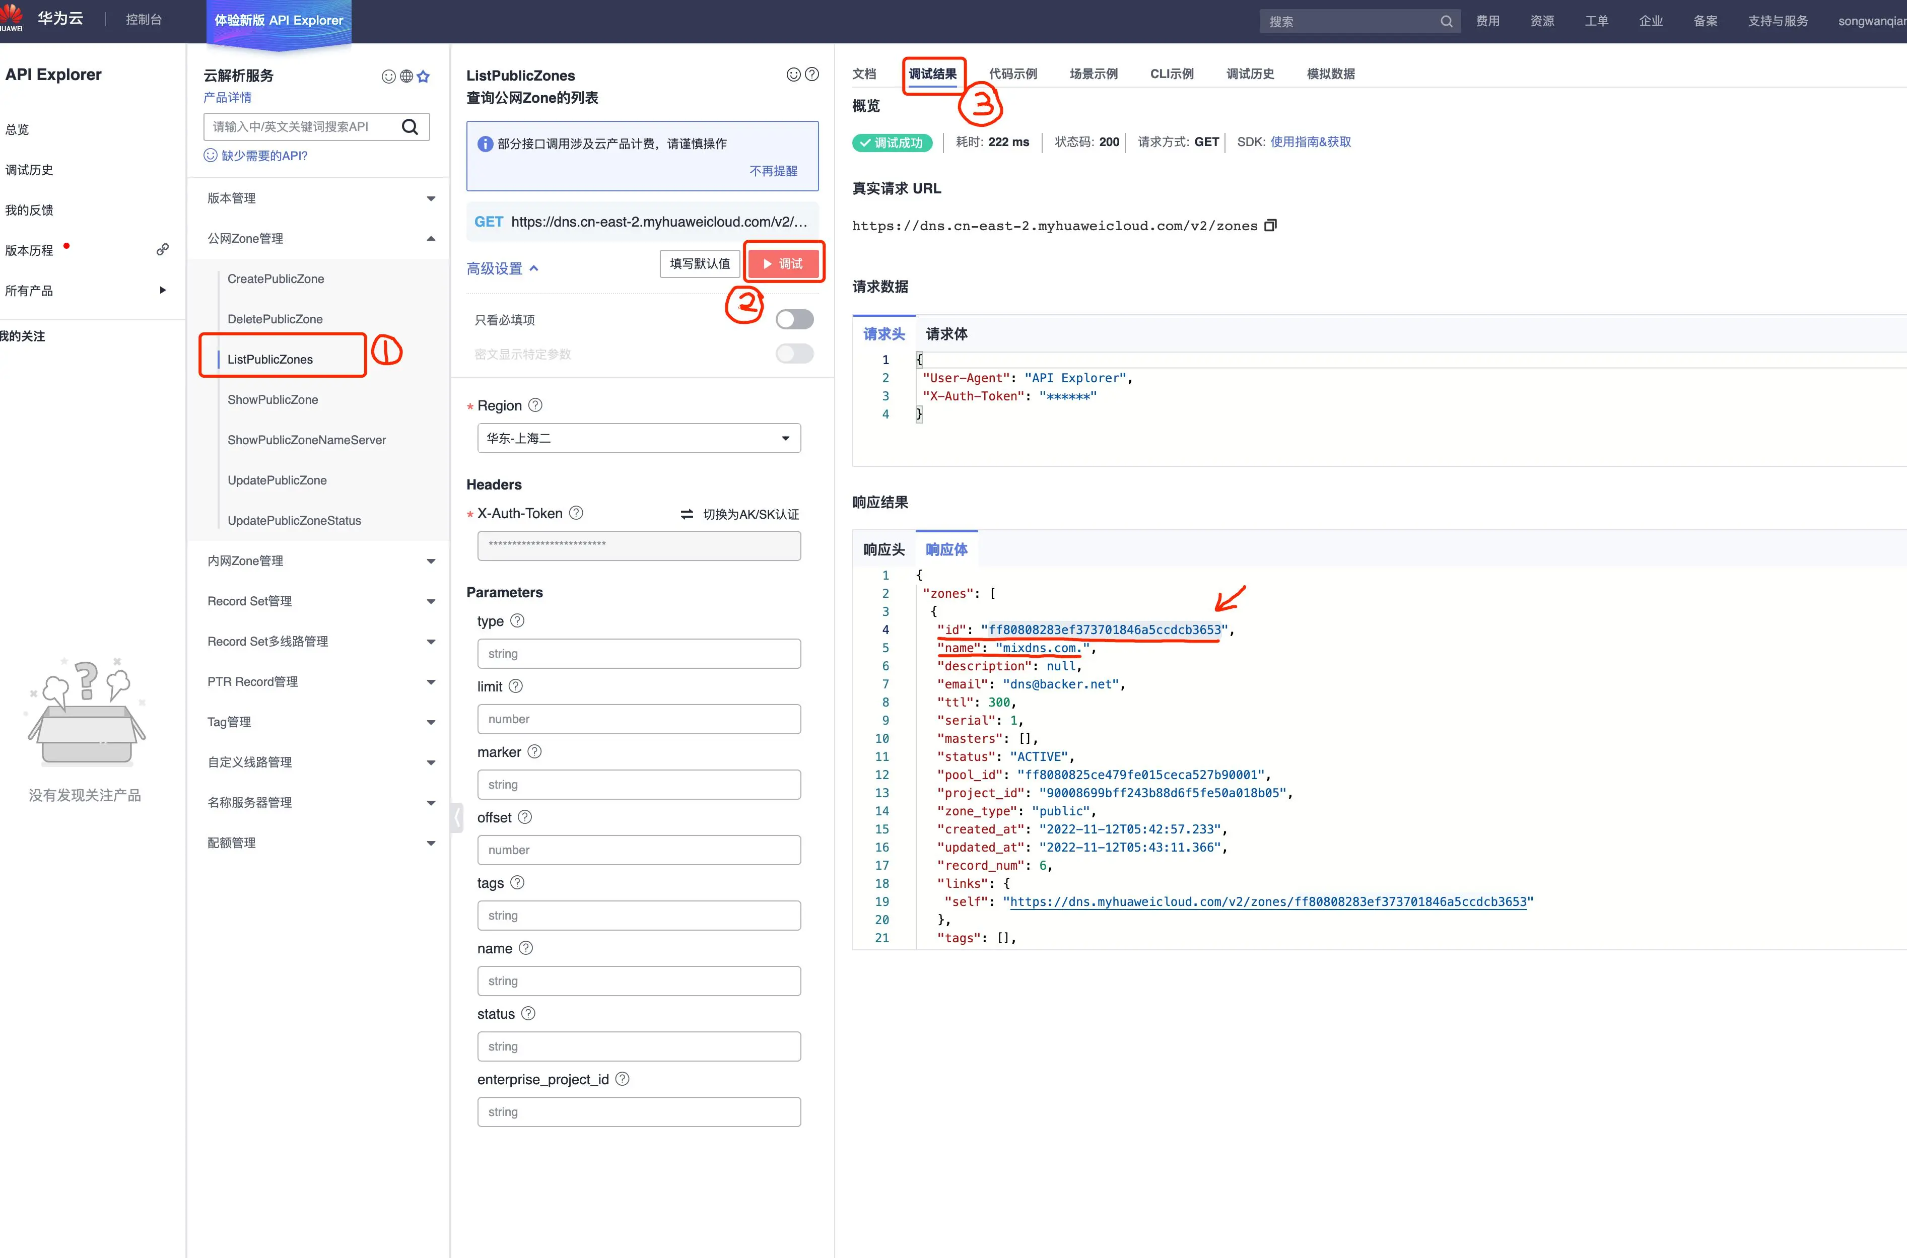Click the search magnifier in API search box
Screen dimensions: 1907x1258
409,127
